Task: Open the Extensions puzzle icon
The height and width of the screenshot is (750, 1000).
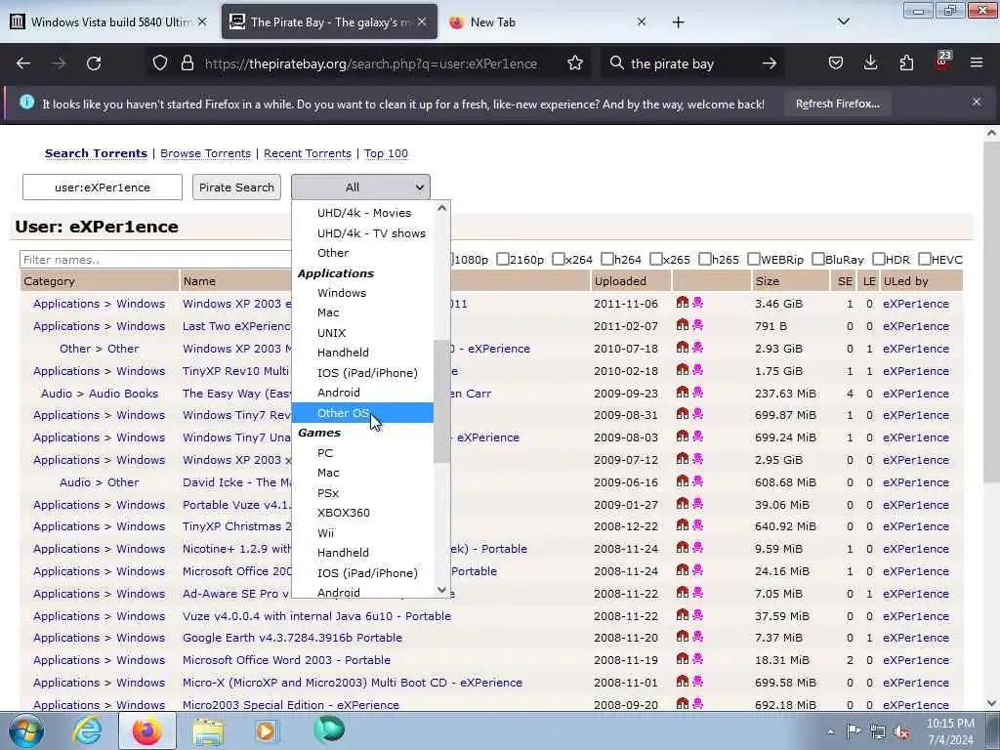Action: pyautogui.click(x=906, y=63)
